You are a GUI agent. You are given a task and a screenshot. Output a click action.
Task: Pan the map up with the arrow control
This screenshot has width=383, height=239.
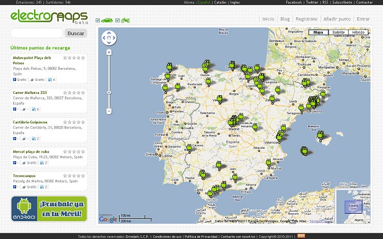point(109,33)
